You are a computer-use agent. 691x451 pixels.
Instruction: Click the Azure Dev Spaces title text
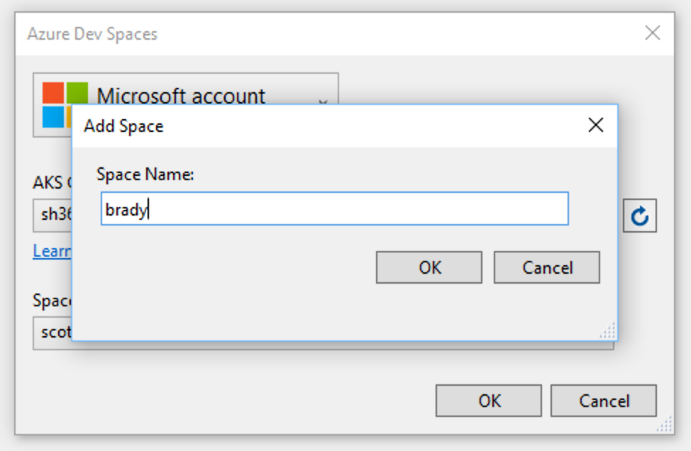point(92,34)
